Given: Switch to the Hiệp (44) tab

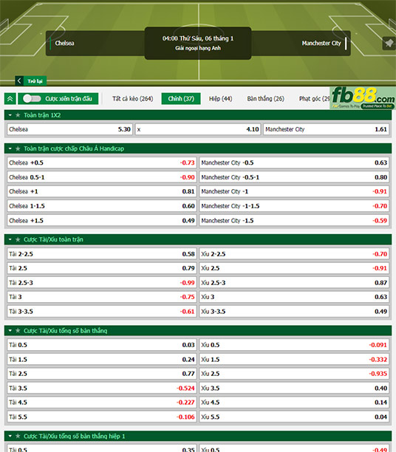Looking at the screenshot, I should coord(220,98).
